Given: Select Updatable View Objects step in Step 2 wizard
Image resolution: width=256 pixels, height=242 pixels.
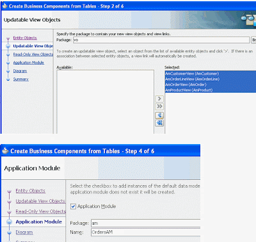Looking at the screenshot, I should 33,46.
